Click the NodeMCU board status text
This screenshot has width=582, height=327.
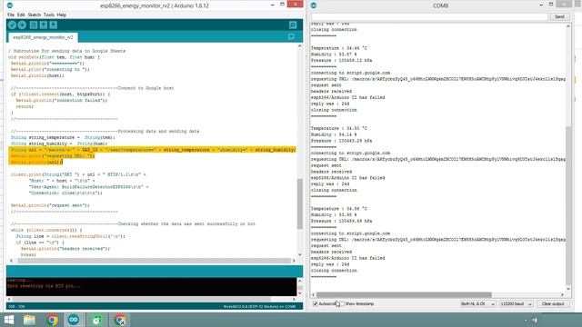coord(259,307)
